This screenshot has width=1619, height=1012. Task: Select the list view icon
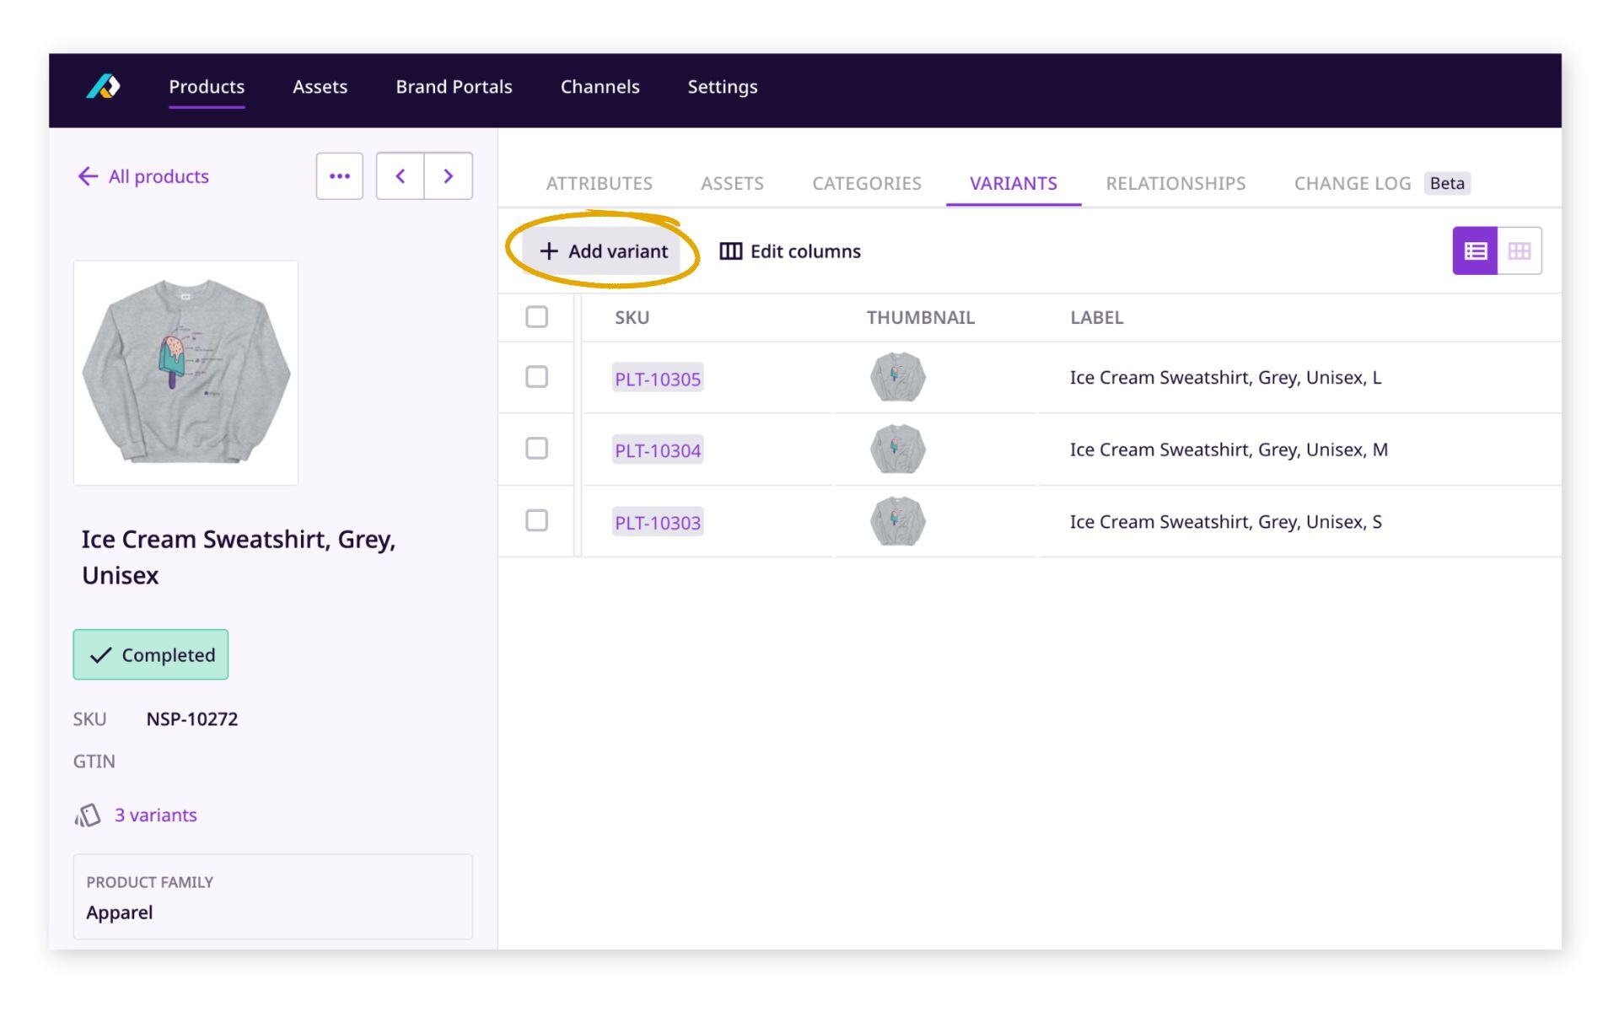(1474, 250)
